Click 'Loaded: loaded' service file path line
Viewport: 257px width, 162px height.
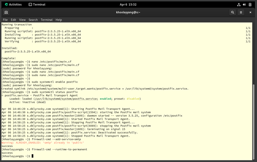[75, 99]
